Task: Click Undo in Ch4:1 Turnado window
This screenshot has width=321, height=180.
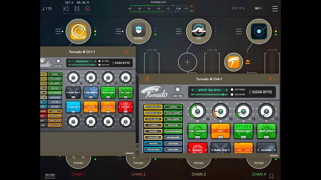Action: [x=175, y=96]
